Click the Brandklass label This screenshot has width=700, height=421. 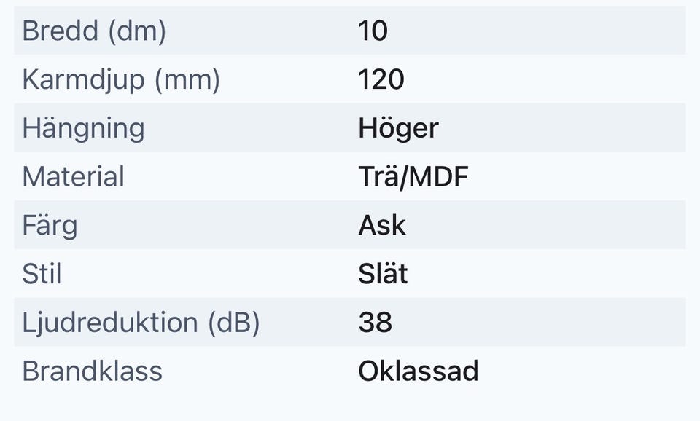click(x=92, y=371)
